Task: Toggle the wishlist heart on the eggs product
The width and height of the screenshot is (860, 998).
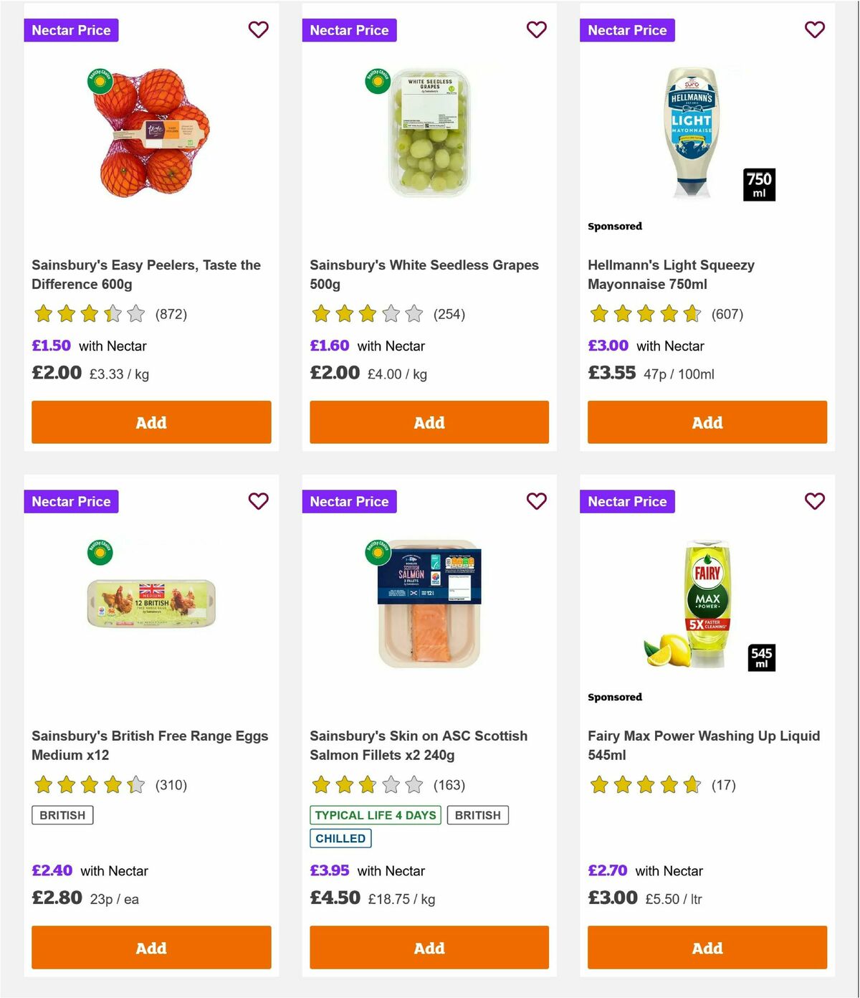Action: 258,502
